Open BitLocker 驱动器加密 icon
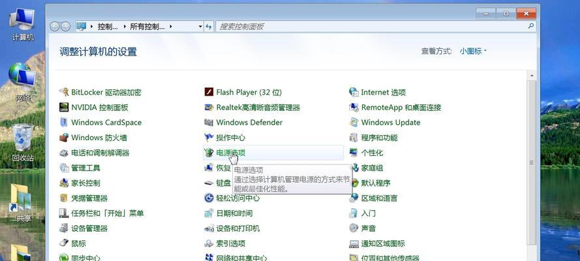Image resolution: width=580 pixels, height=261 pixels. [x=64, y=92]
